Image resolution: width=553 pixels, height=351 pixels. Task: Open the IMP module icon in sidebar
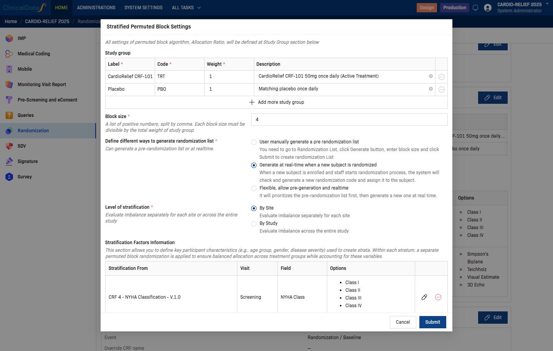click(x=9, y=38)
